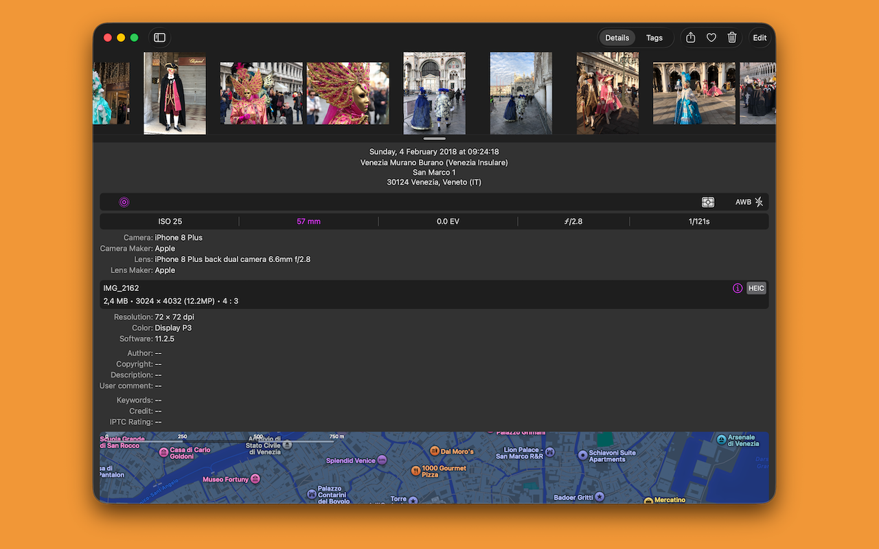Select the couple in period costumes thumbnail

608,93
